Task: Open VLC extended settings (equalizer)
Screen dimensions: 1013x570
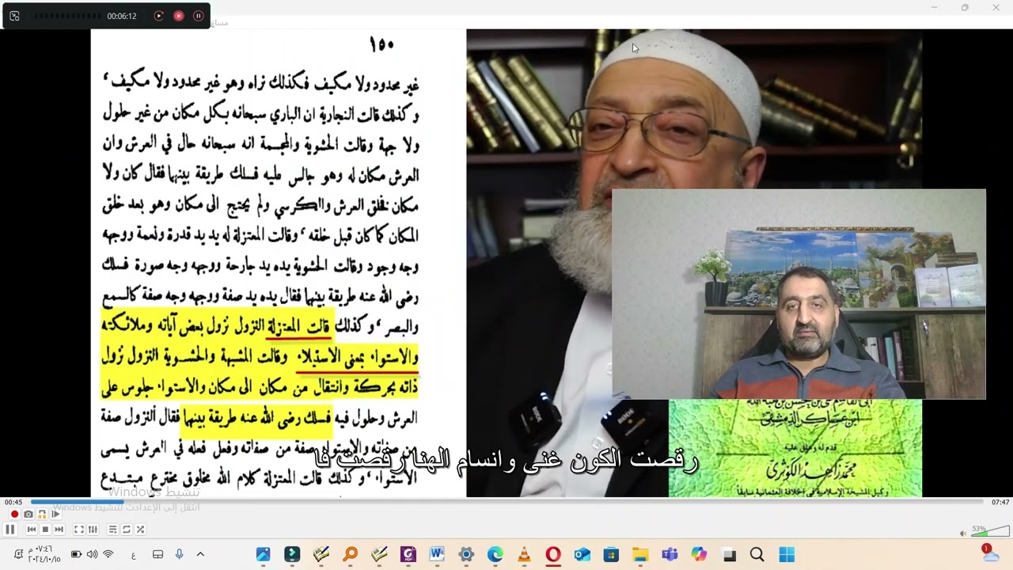Action: 93,530
